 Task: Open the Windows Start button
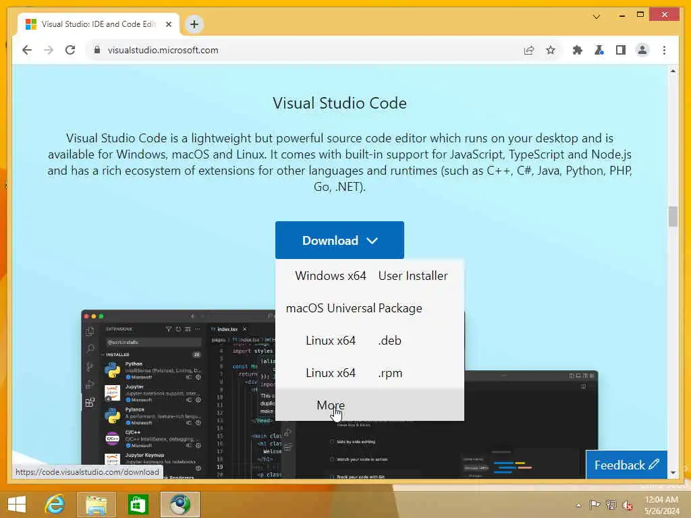tap(17, 505)
